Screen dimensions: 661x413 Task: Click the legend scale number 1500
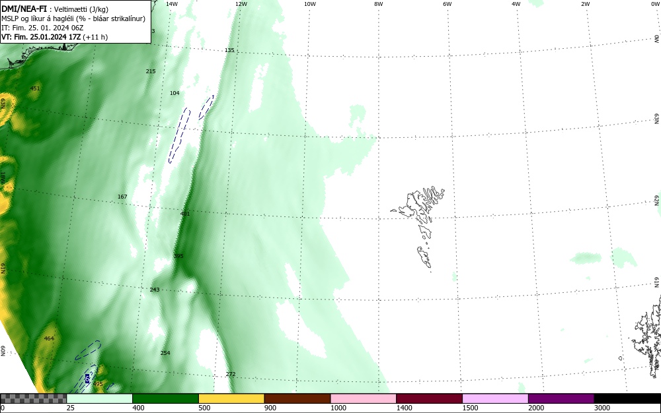[x=470, y=408]
